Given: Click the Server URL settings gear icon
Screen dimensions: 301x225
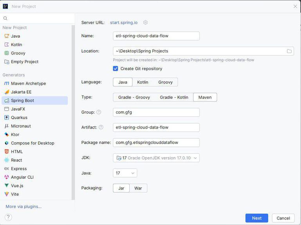Looking at the screenshot, I should click(x=145, y=23).
